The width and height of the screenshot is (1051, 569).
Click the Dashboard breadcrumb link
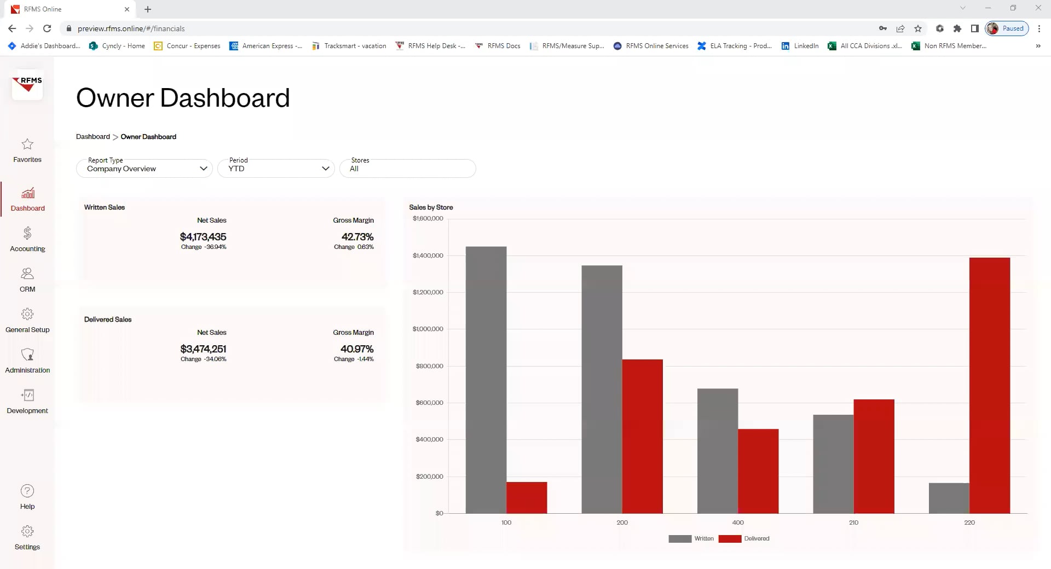(93, 137)
